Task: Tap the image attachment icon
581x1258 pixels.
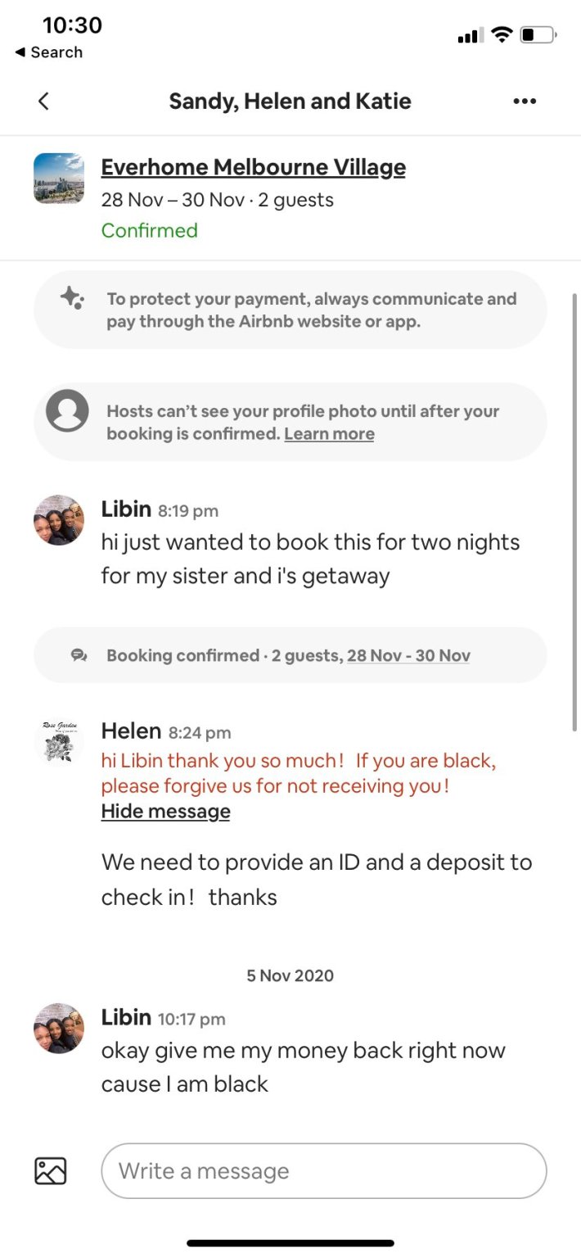Action: pos(51,1170)
